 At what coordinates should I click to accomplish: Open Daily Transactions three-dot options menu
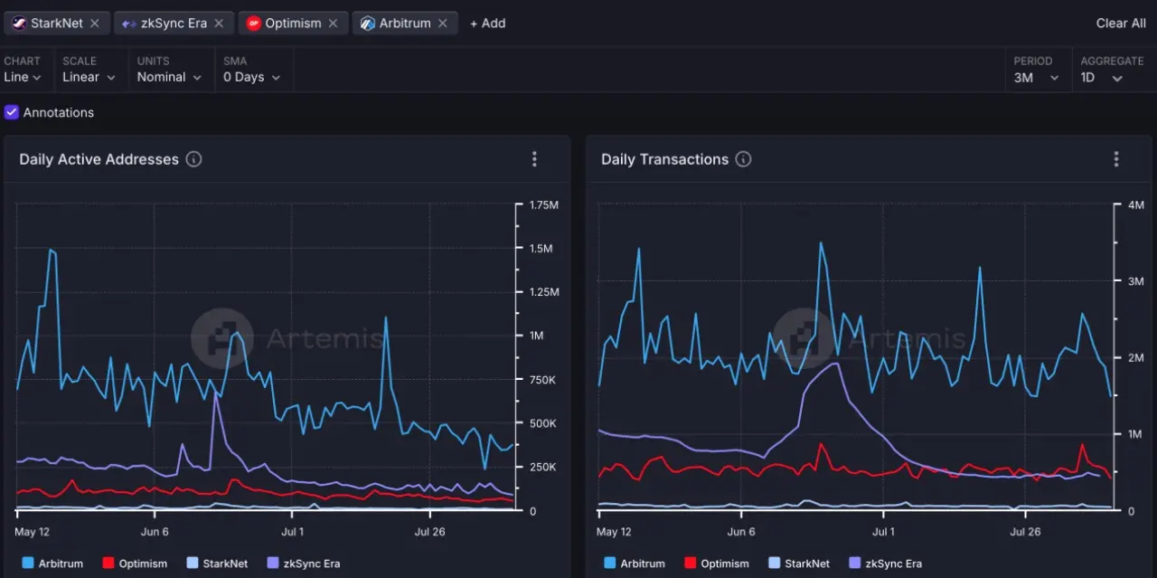click(1116, 159)
